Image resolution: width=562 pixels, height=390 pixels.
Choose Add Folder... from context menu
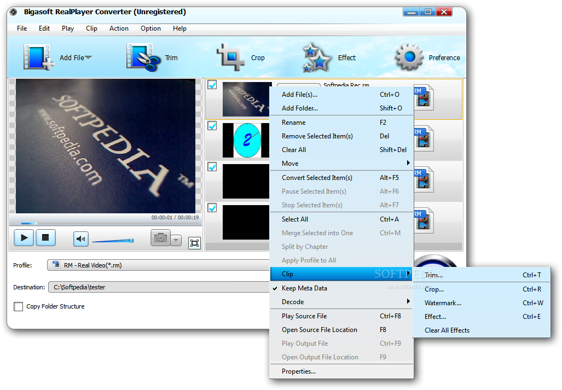341,108
